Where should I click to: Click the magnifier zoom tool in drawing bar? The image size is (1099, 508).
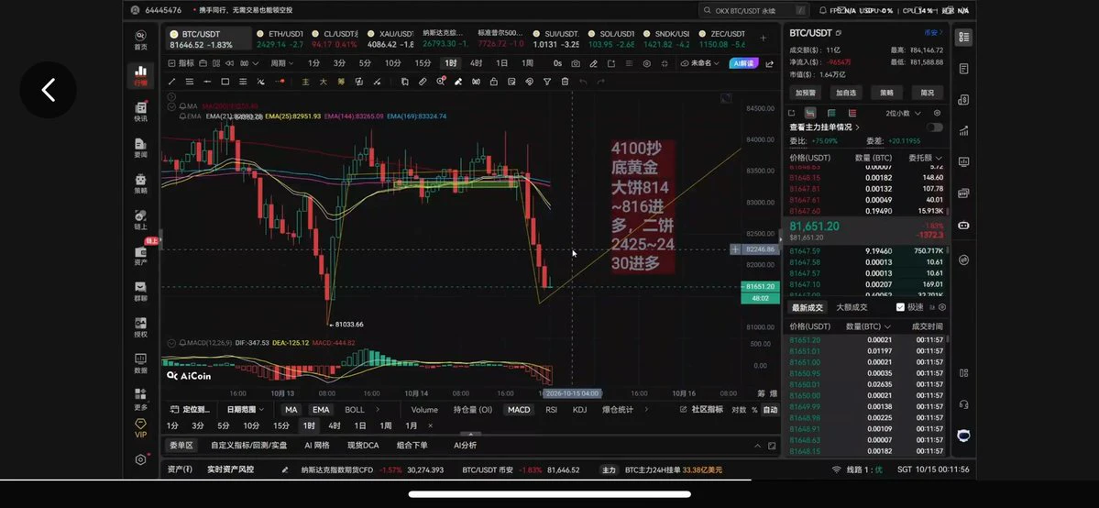[441, 82]
